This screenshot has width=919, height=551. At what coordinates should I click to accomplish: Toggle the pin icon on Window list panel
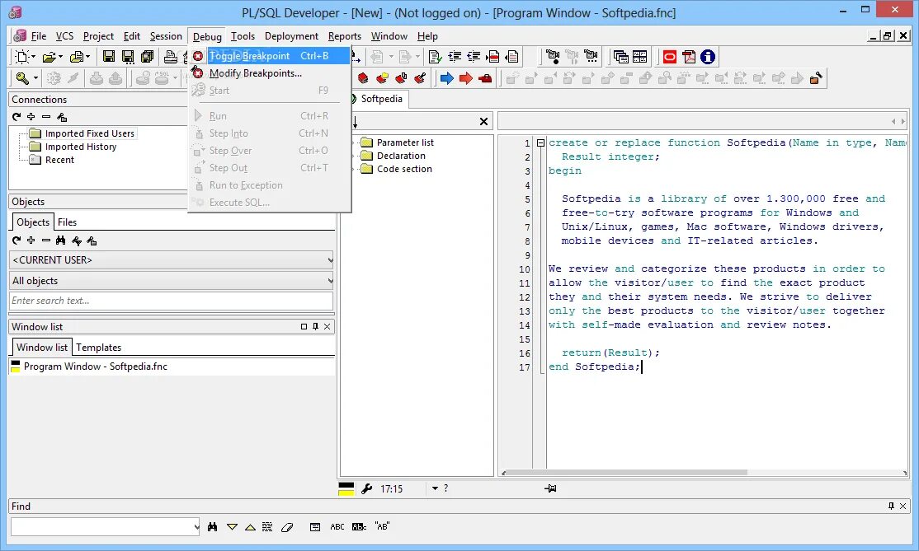click(x=315, y=326)
